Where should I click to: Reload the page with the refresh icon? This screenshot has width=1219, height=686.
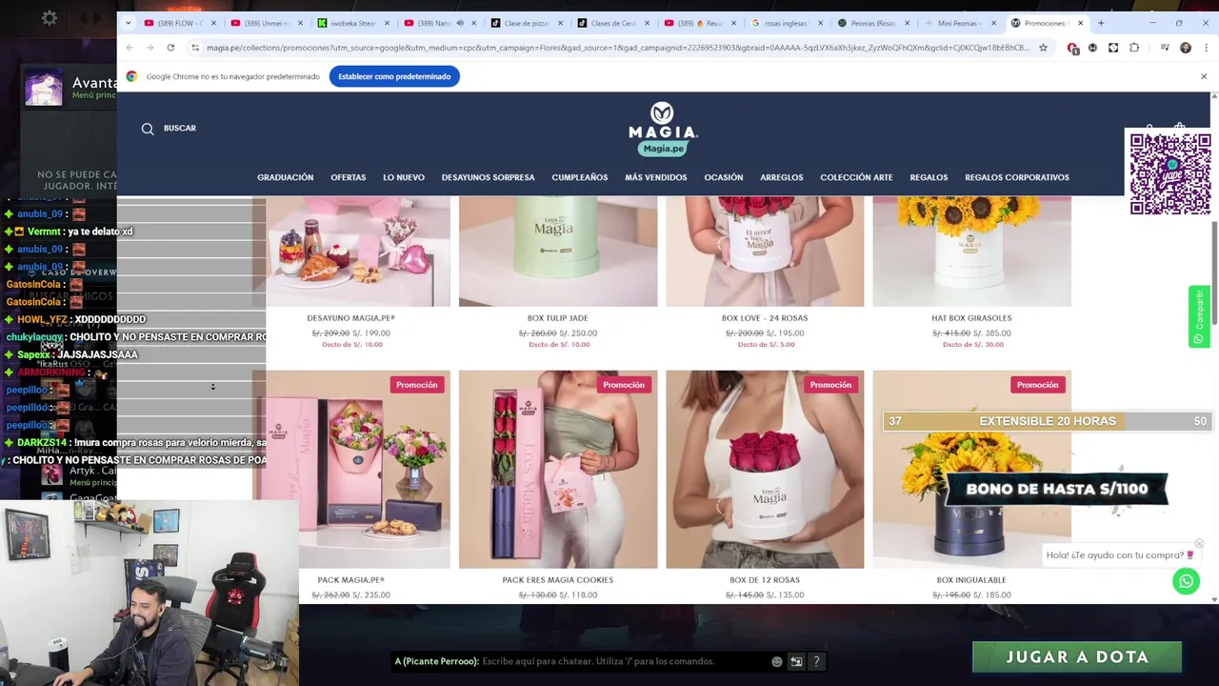(x=170, y=48)
